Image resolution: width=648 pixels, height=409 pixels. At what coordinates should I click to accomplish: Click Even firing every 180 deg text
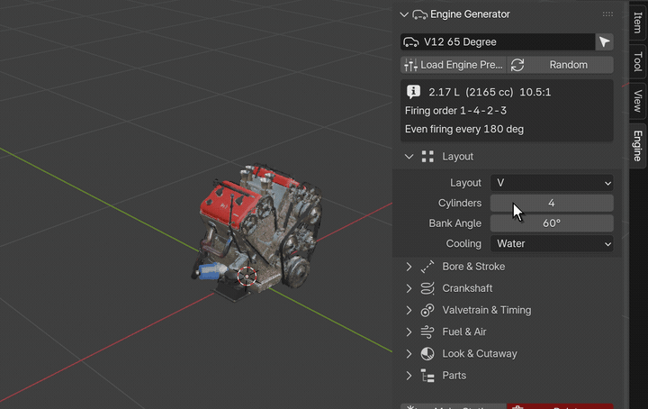[x=464, y=129]
